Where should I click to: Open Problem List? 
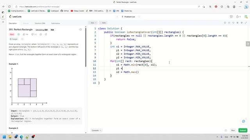[x=128, y=17]
